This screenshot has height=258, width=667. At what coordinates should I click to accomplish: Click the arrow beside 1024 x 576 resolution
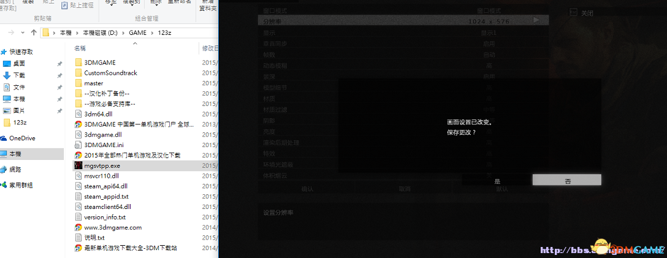[536, 20]
